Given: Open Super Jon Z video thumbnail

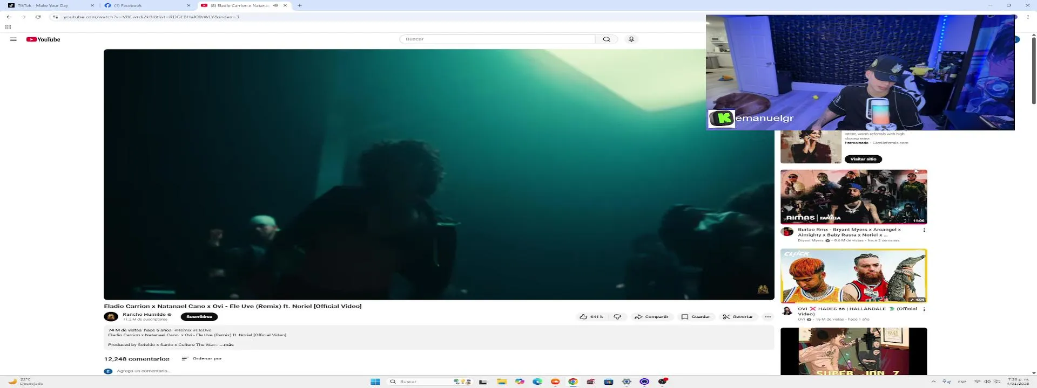Looking at the screenshot, I should 853,351.
